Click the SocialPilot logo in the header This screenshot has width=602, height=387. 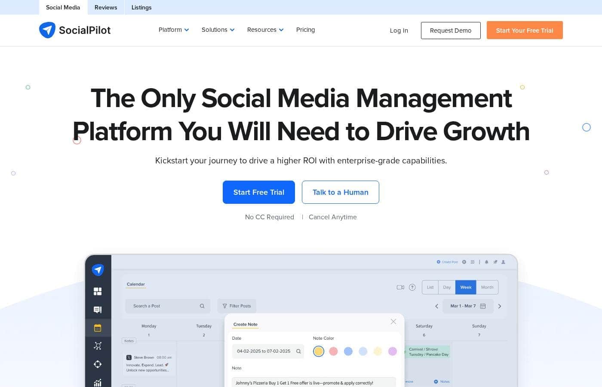point(75,30)
